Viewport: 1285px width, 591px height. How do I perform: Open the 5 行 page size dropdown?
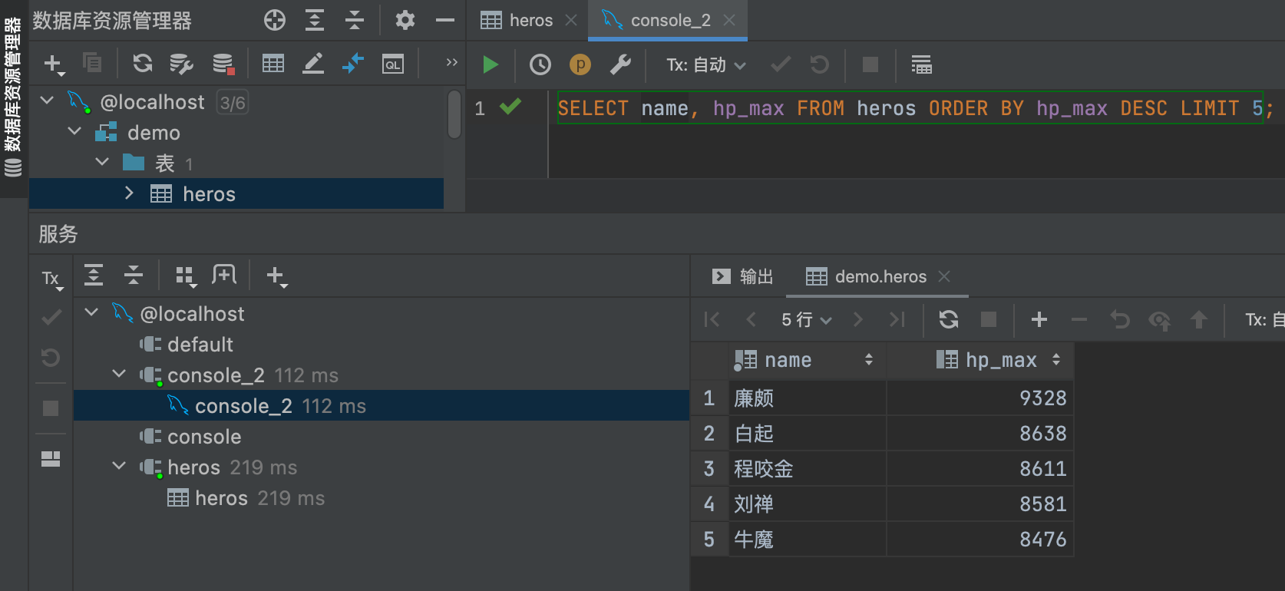(806, 319)
